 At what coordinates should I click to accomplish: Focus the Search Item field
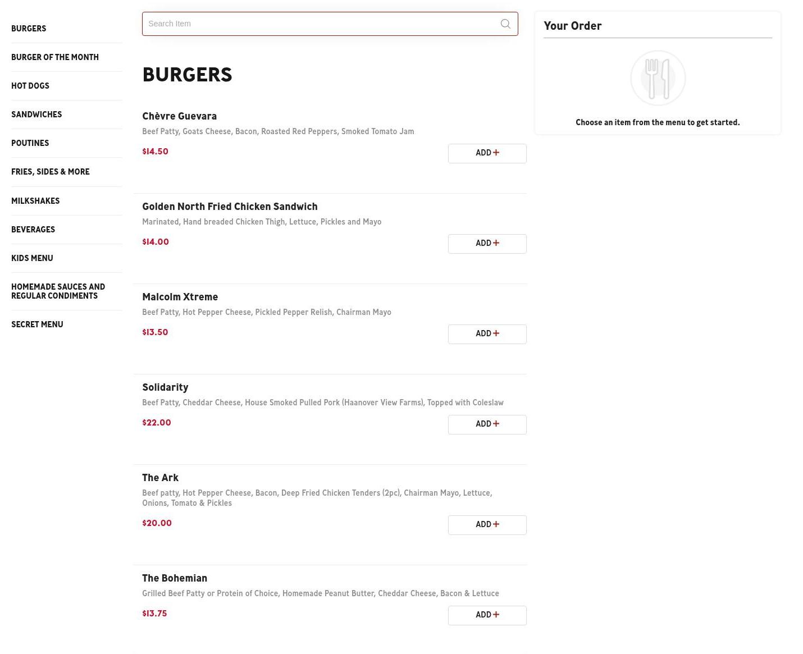pos(320,24)
